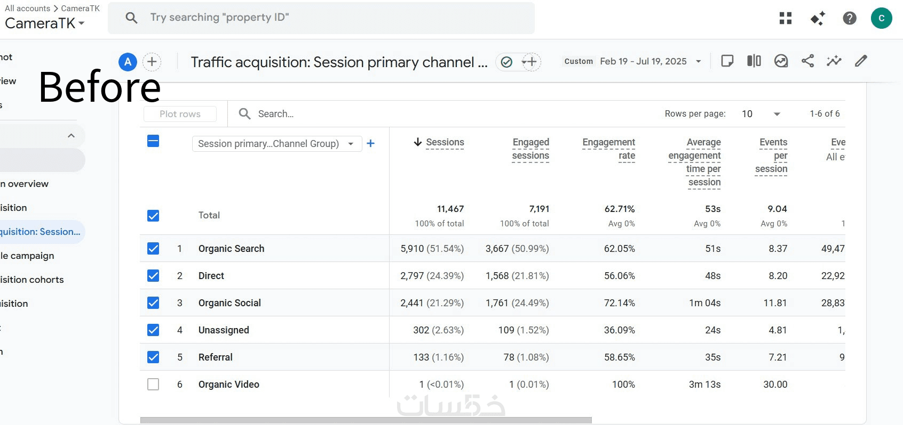Sort by the Sessions column header
The height and width of the screenshot is (425, 903).
(x=445, y=142)
